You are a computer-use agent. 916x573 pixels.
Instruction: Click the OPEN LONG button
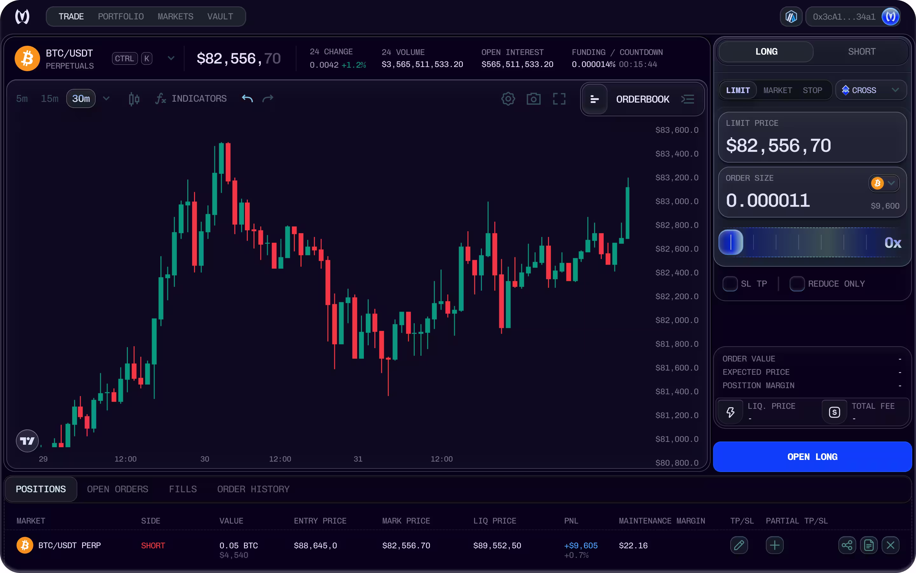(x=812, y=456)
